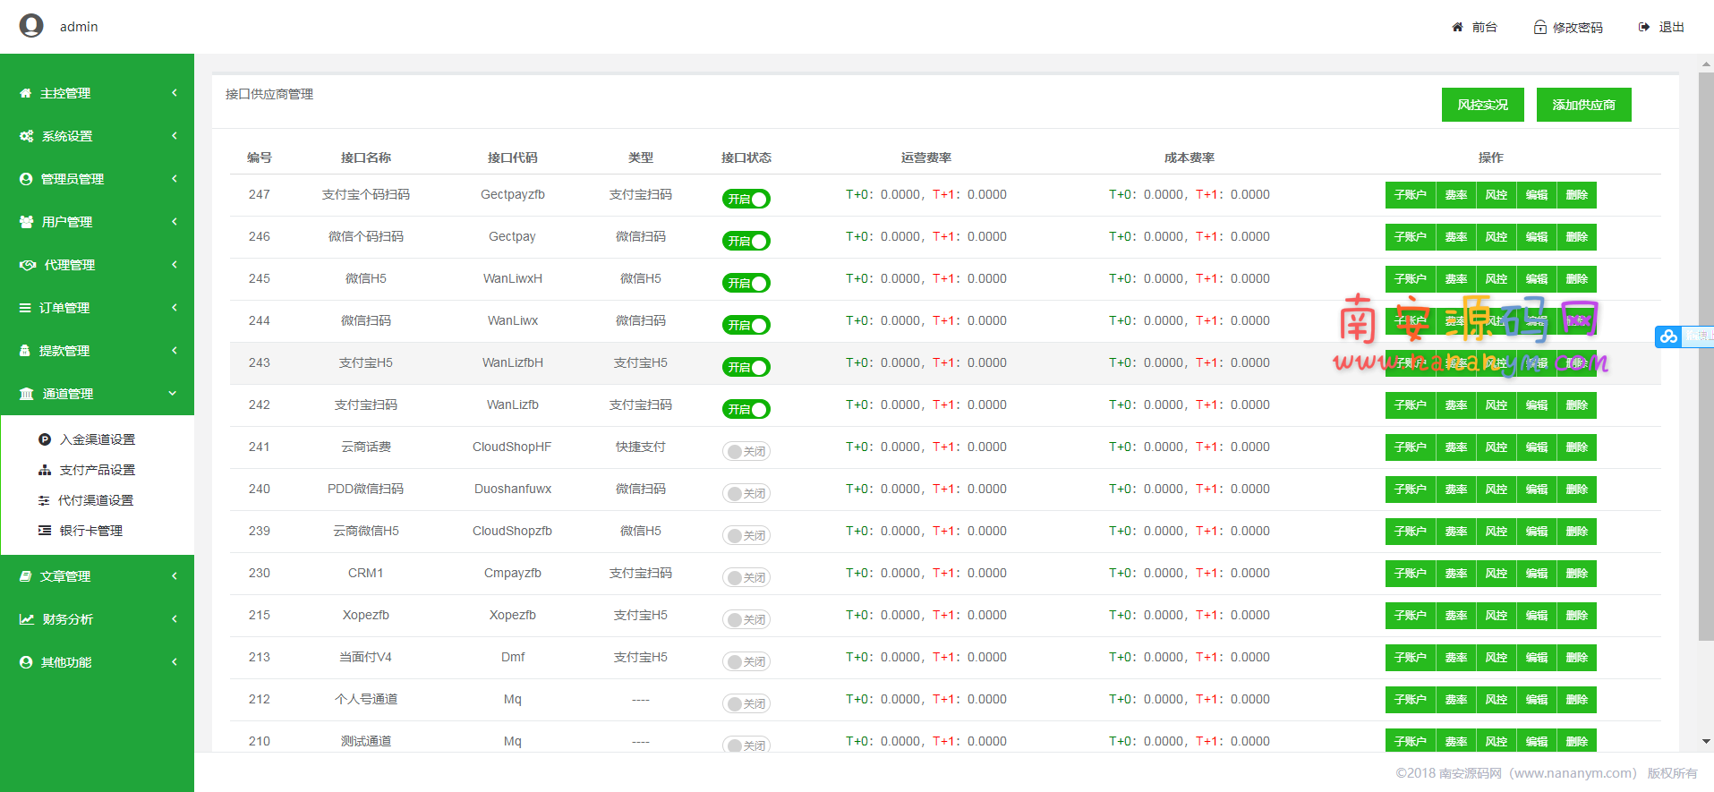Expand the 主控管理 menu chevron

[175, 93]
